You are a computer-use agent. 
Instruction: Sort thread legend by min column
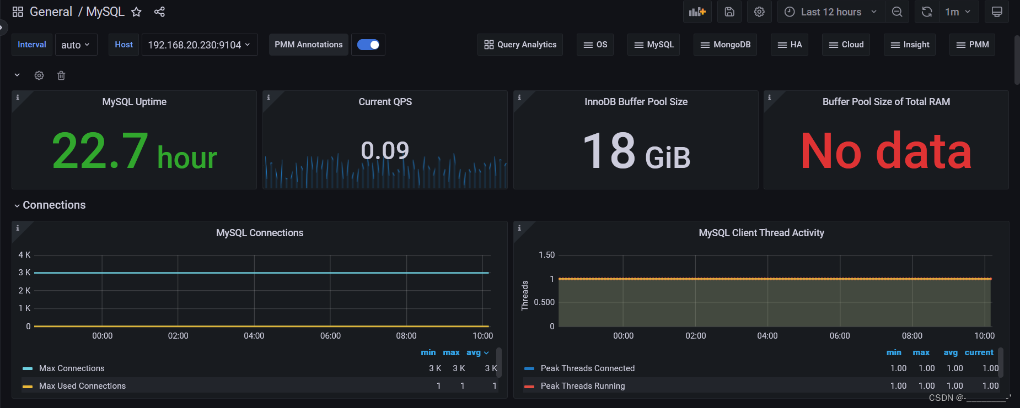pyautogui.click(x=894, y=352)
